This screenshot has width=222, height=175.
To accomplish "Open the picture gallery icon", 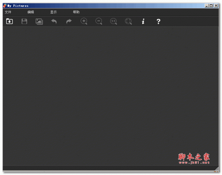I will pos(39,21).
